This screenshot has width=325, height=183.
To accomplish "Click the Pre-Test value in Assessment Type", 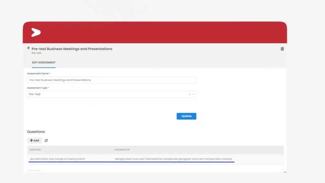I will [x=35, y=94].
